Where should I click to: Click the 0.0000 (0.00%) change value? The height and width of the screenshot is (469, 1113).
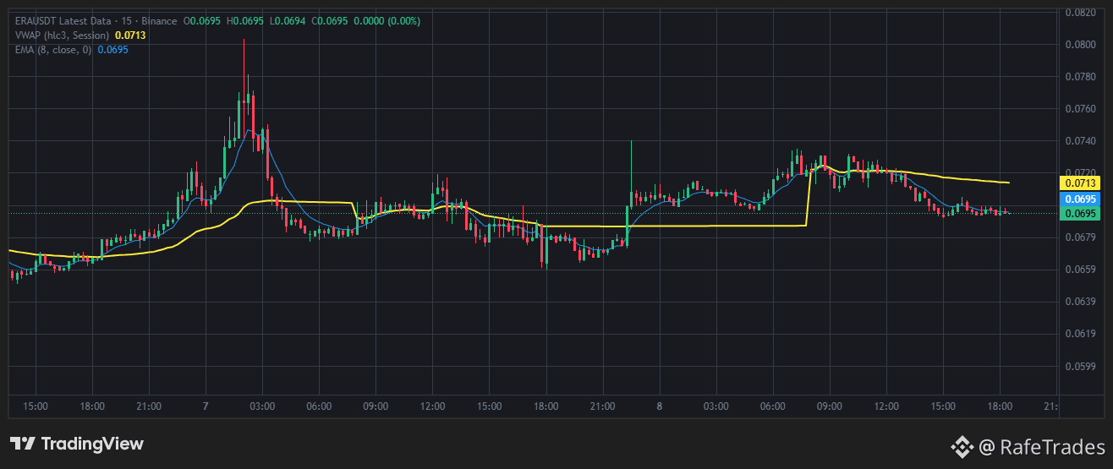(x=385, y=21)
